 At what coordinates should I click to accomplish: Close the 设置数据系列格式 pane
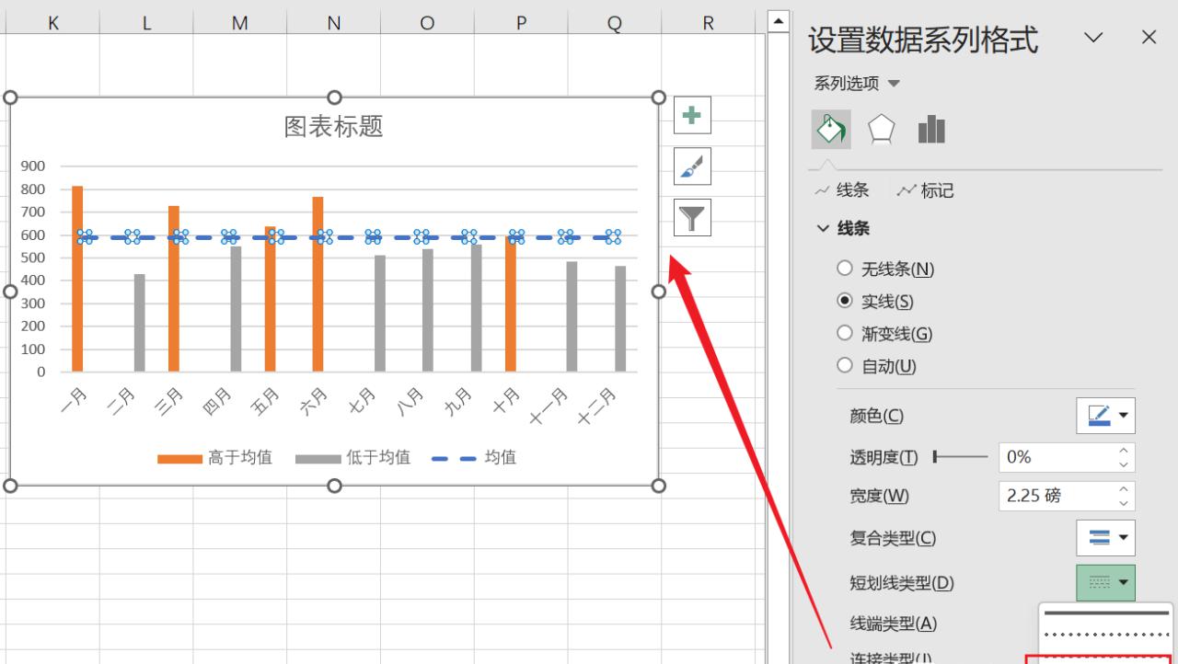pyautogui.click(x=1149, y=38)
